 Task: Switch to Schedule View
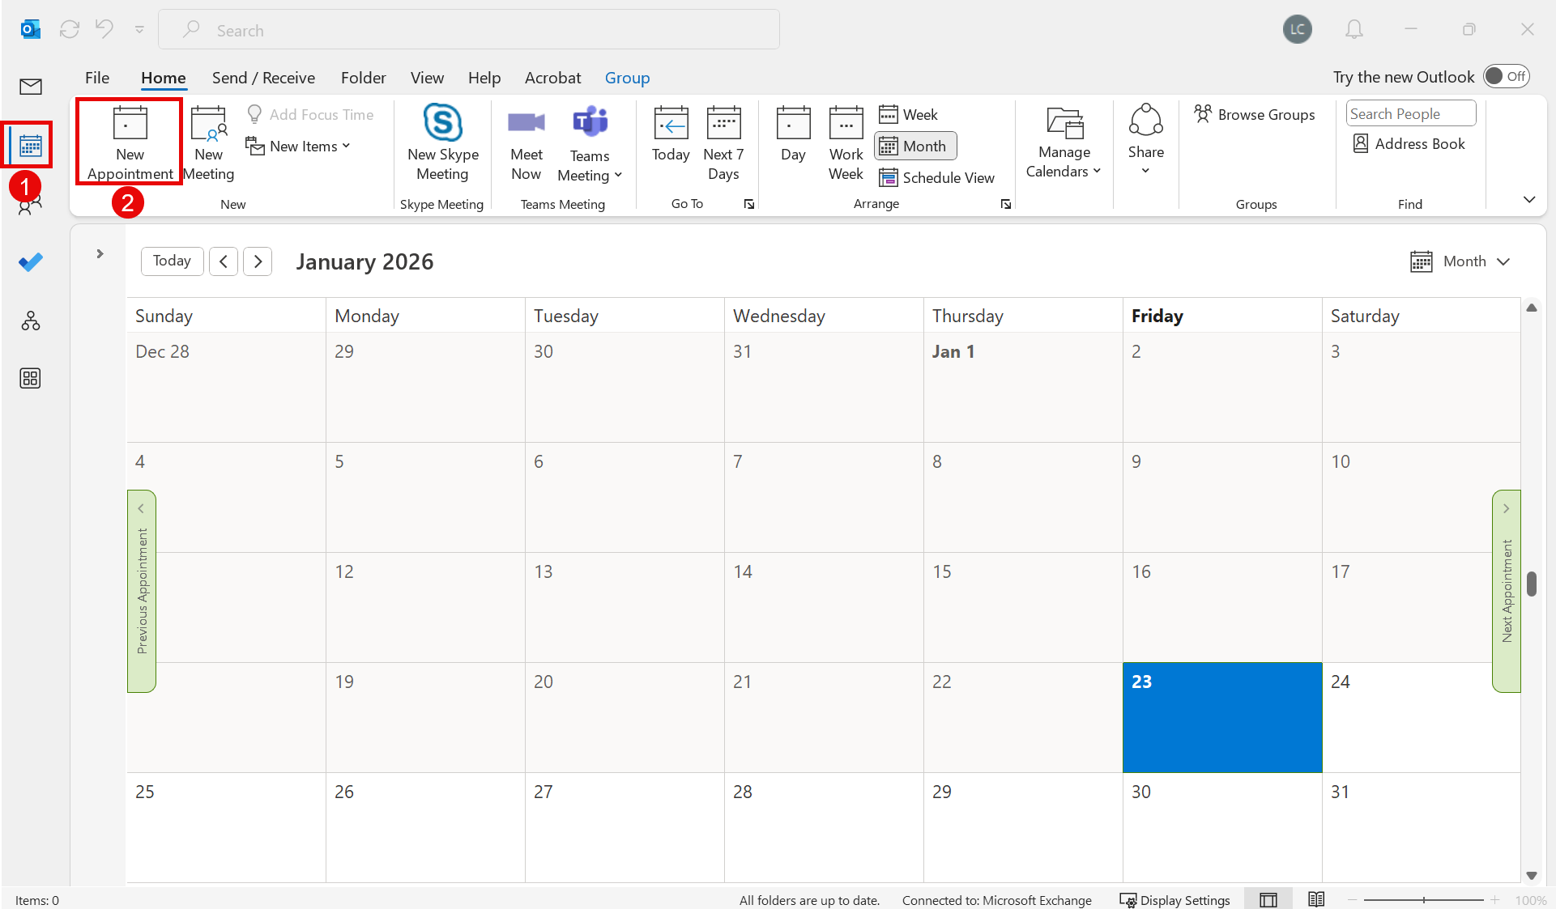tap(937, 177)
